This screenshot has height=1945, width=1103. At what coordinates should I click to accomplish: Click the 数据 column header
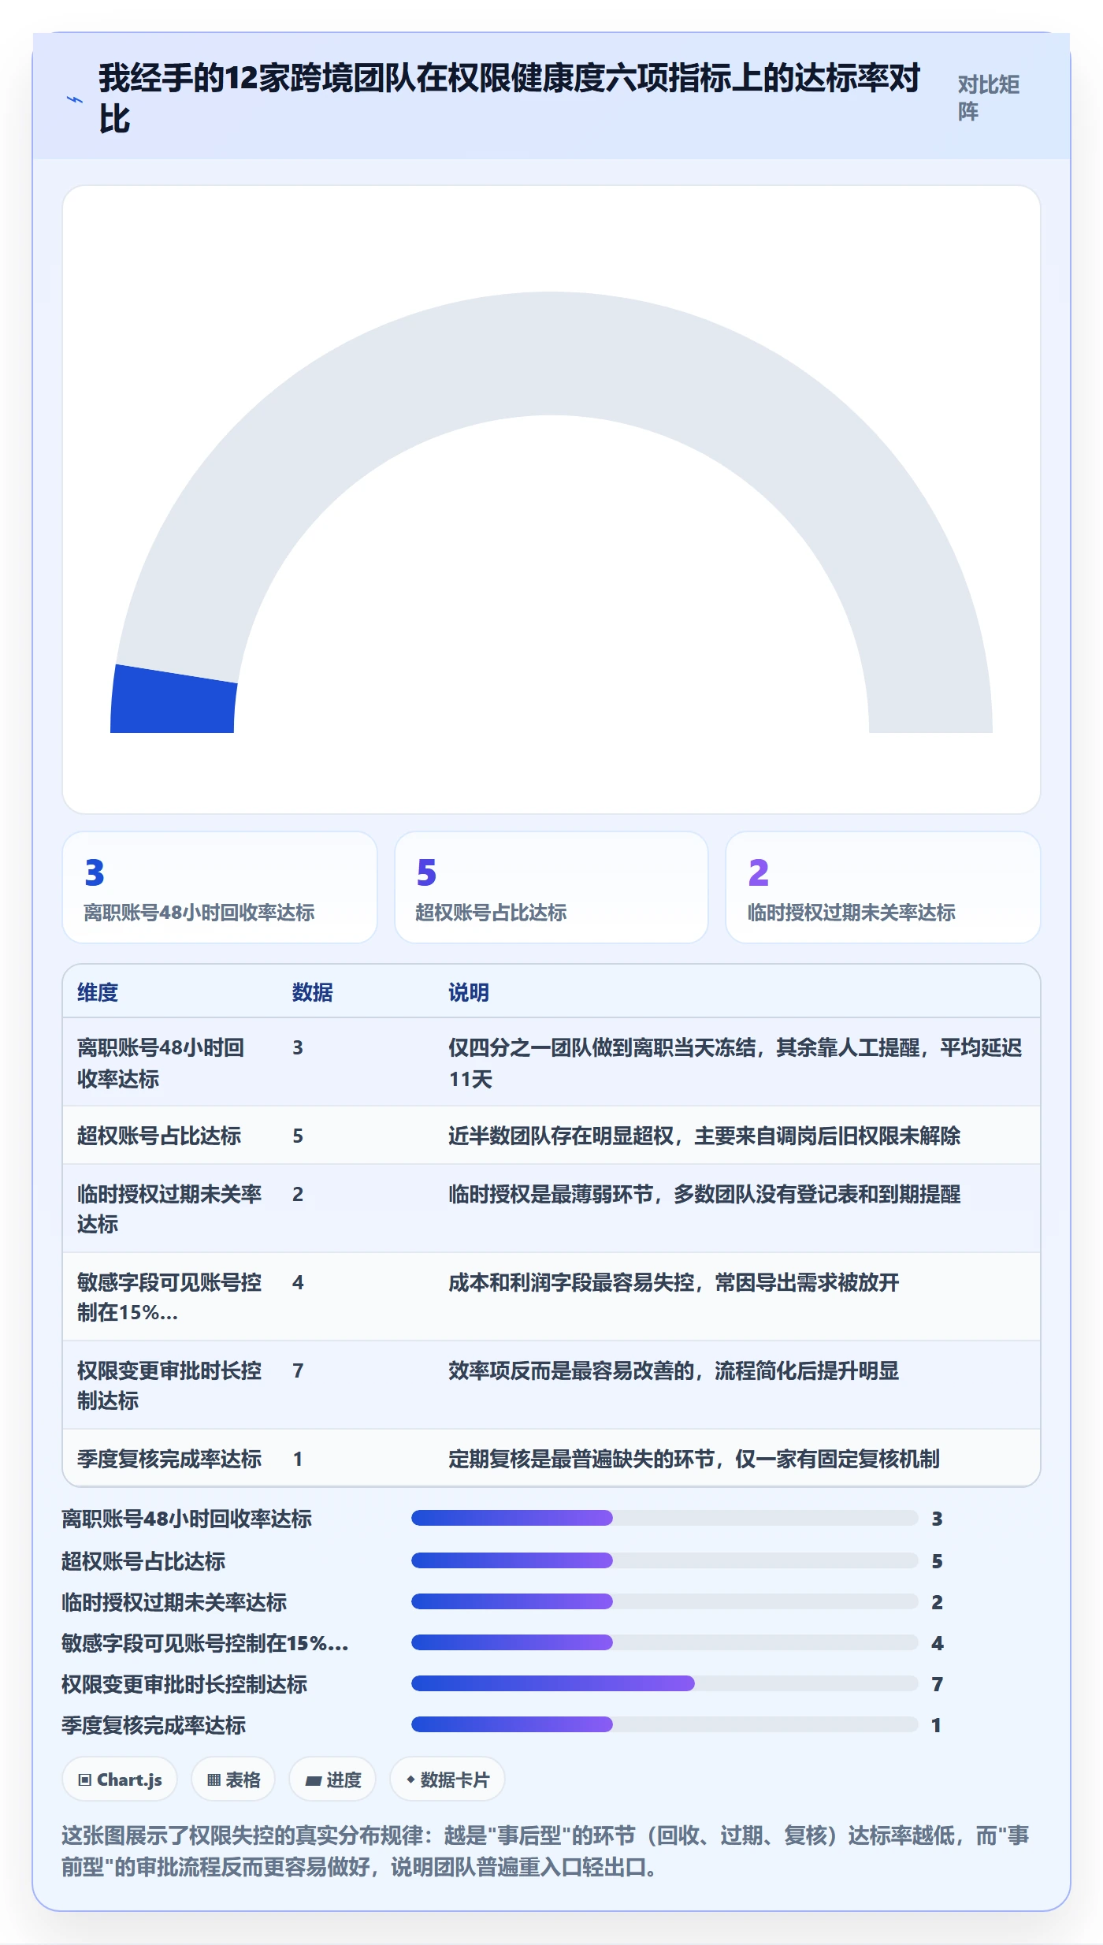click(x=312, y=992)
